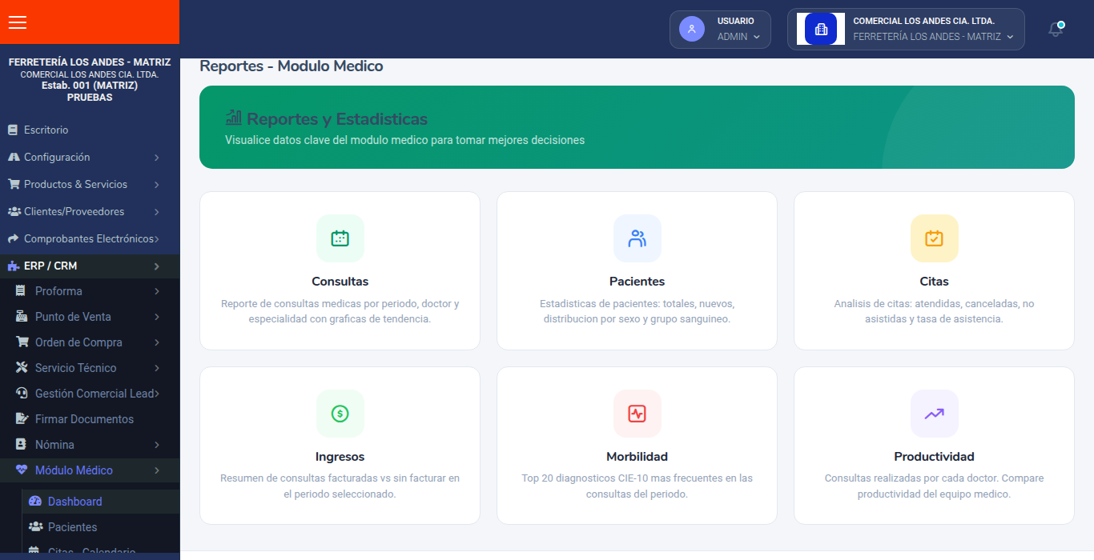This screenshot has width=1094, height=560.
Task: Click the Morbilidad heartbeat icon
Action: 637,414
